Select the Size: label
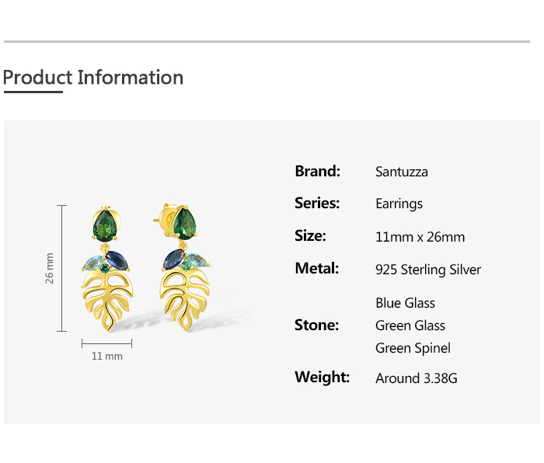 coord(310,236)
